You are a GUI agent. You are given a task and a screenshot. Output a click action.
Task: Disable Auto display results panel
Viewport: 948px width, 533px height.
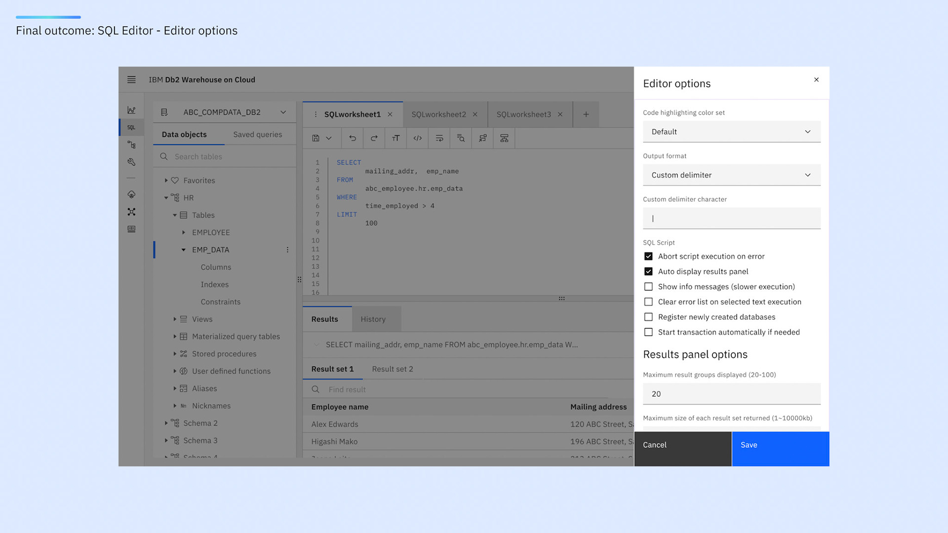tap(648, 271)
